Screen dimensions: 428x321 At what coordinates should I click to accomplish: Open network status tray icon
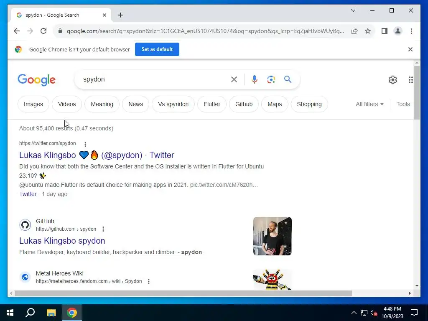(364, 313)
